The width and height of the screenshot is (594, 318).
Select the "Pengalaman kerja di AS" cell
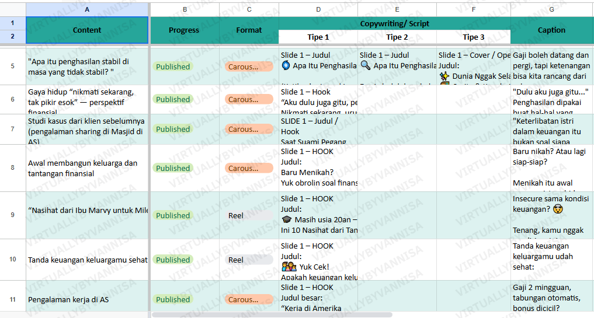87,299
